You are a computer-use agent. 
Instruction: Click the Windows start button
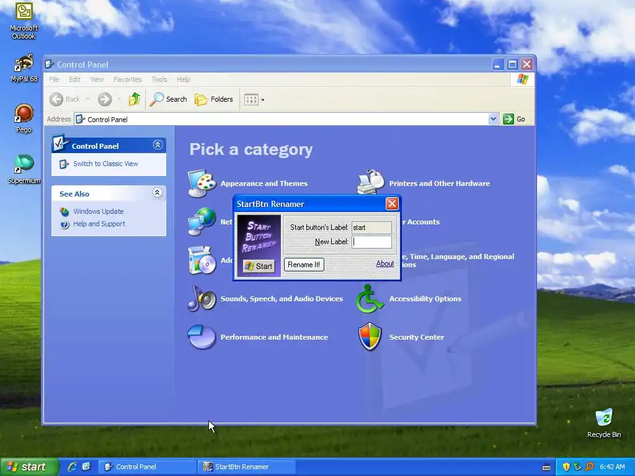[x=29, y=467]
